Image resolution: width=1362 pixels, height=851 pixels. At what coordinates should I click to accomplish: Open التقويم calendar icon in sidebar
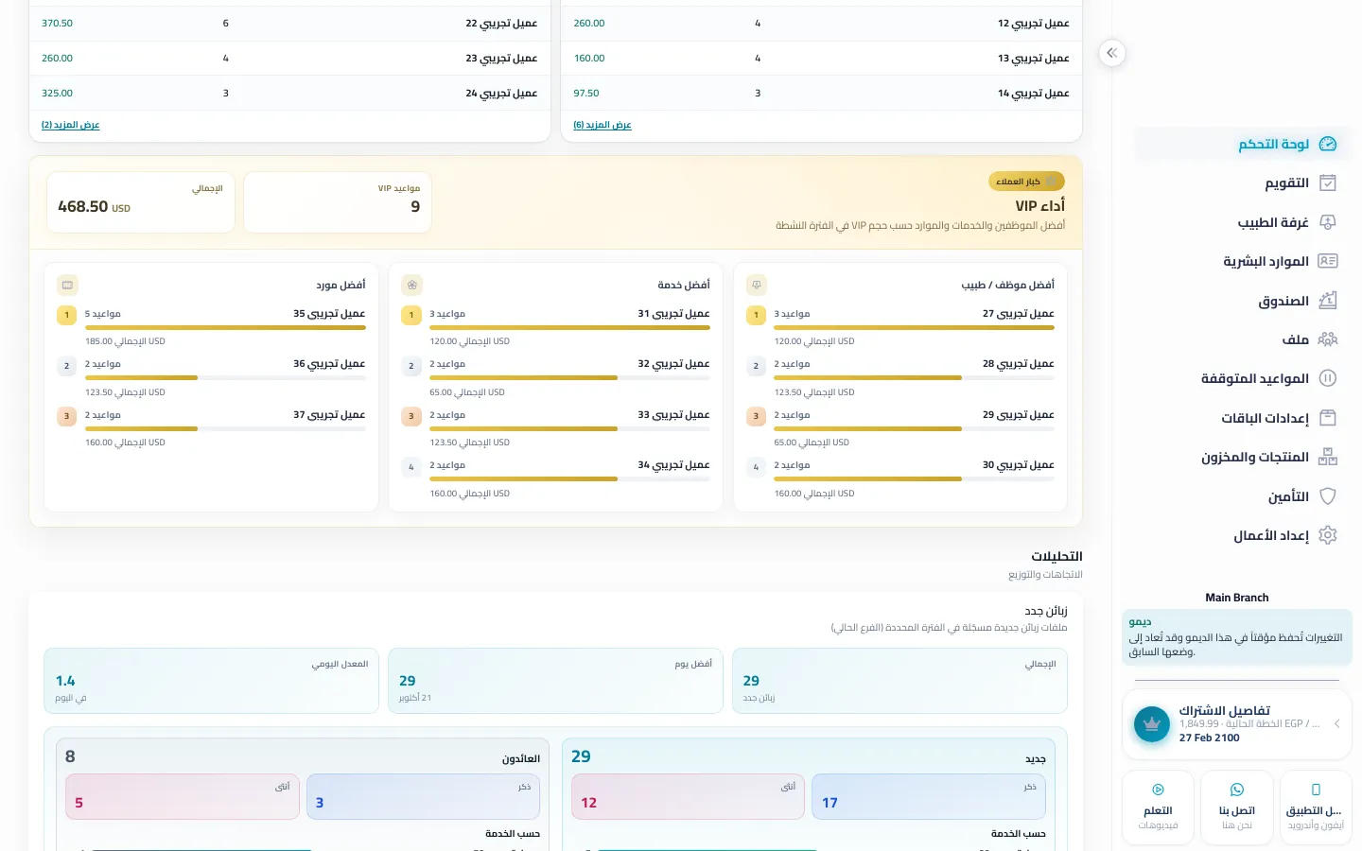[x=1328, y=182]
